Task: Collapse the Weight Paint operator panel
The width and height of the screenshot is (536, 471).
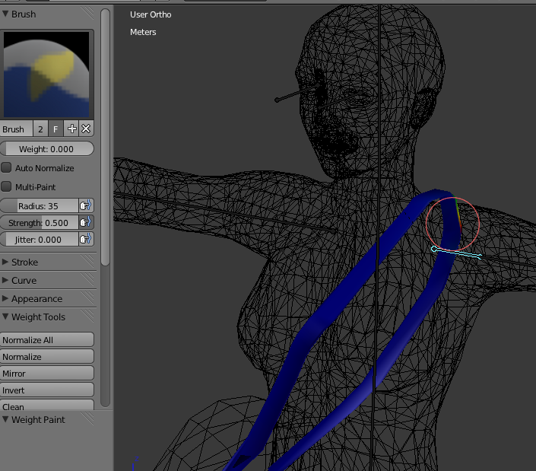Action: 5,419
